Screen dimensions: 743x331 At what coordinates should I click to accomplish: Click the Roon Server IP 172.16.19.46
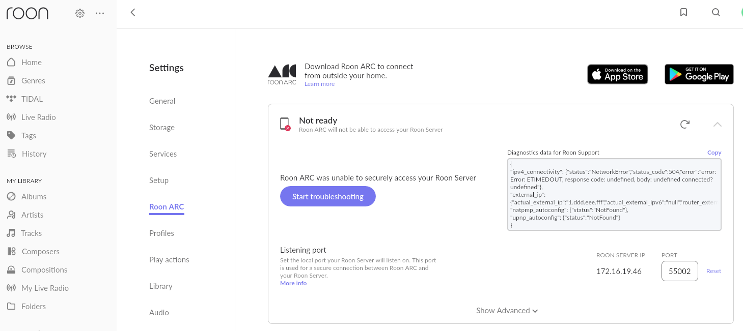coord(619,271)
